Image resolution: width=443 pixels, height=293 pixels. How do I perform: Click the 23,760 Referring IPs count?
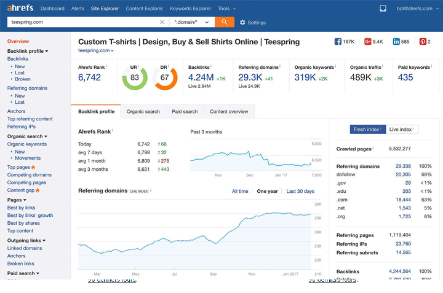(x=403, y=244)
